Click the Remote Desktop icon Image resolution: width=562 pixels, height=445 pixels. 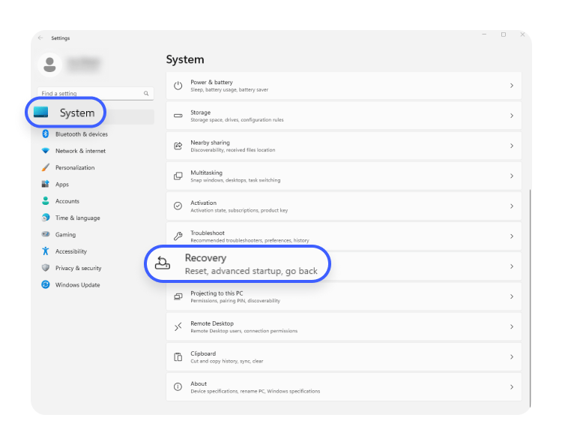coord(178,326)
